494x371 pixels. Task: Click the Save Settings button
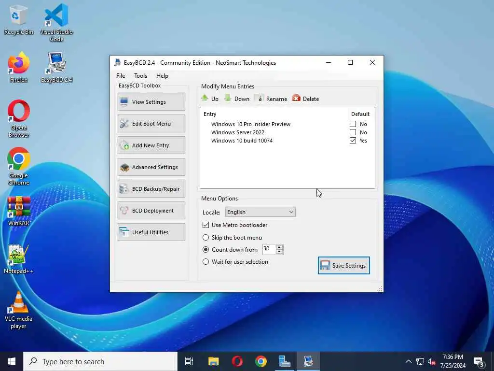(343, 265)
